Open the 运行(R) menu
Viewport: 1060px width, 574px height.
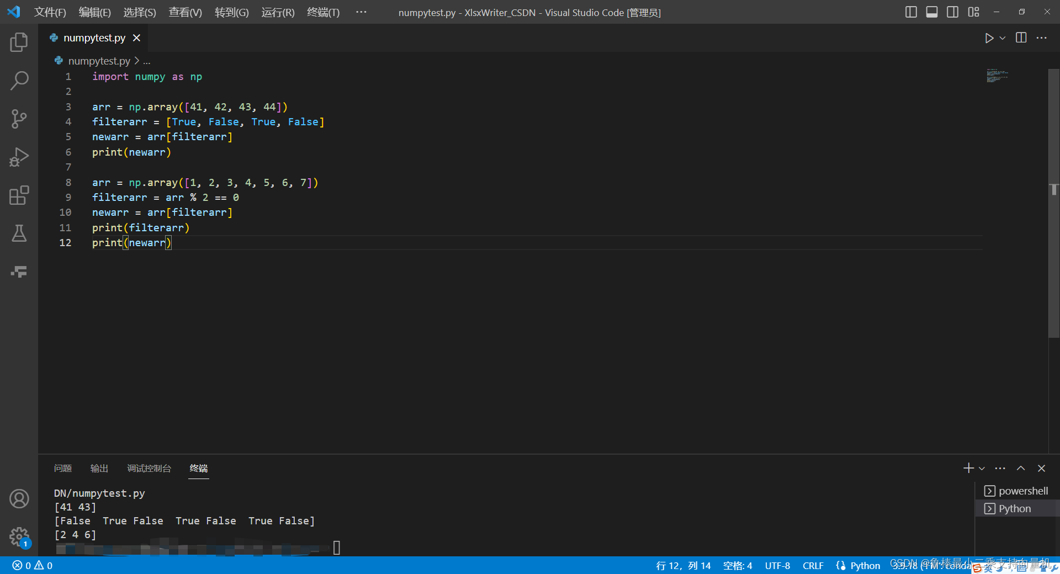click(x=278, y=12)
